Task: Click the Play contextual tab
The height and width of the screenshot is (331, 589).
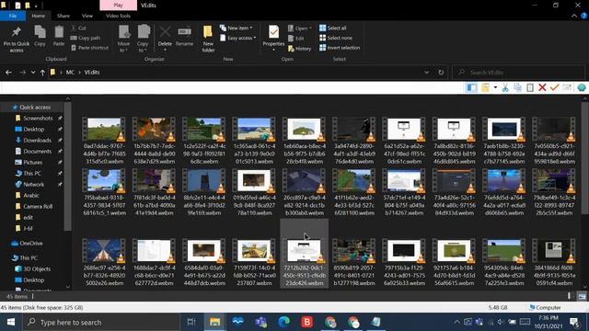Action: (x=118, y=6)
